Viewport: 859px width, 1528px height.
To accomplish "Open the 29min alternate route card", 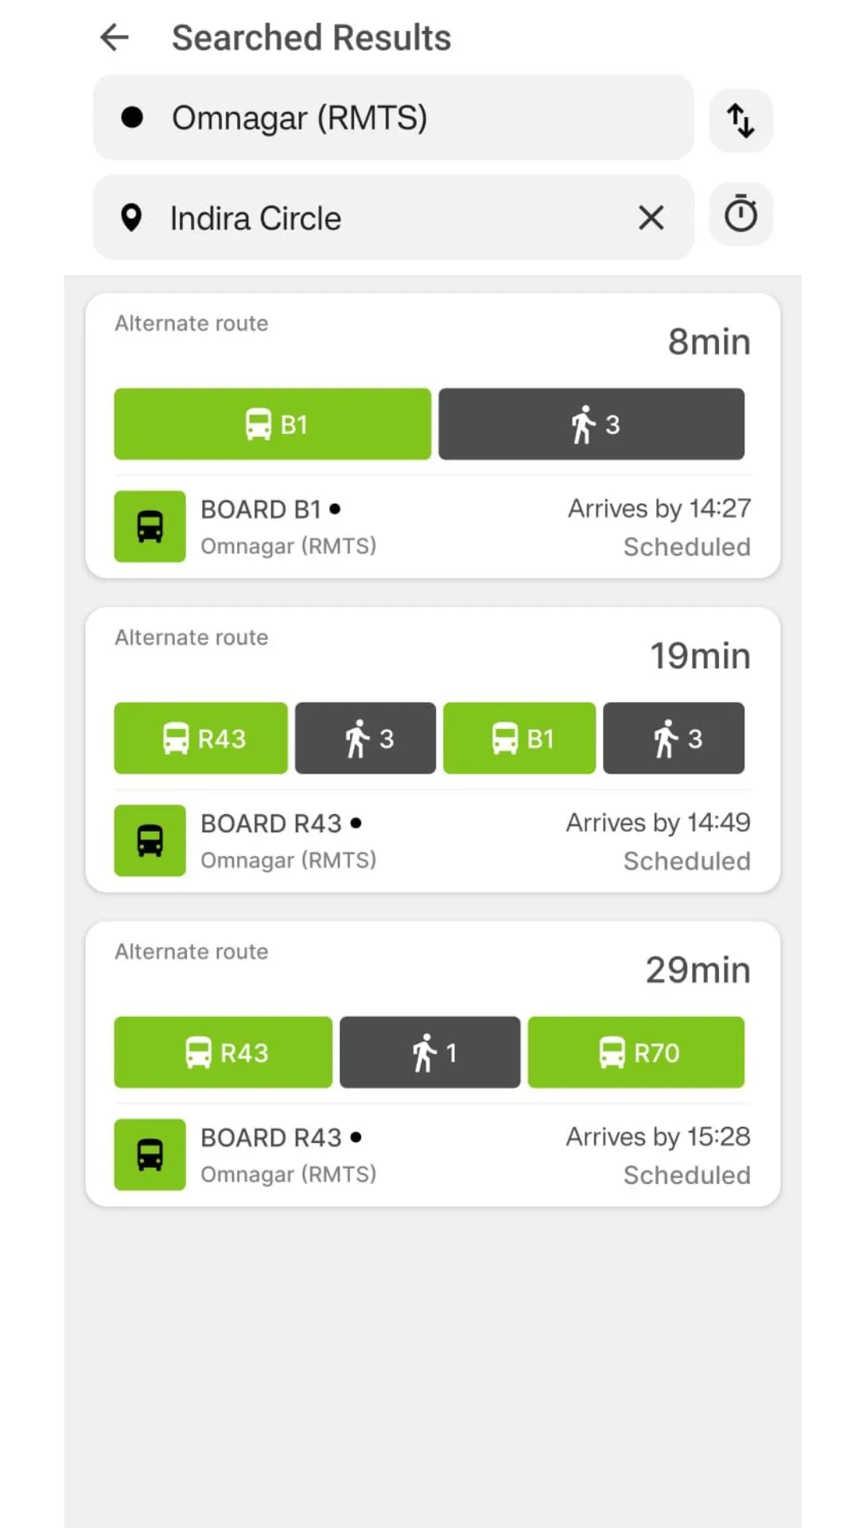I will click(x=433, y=1064).
